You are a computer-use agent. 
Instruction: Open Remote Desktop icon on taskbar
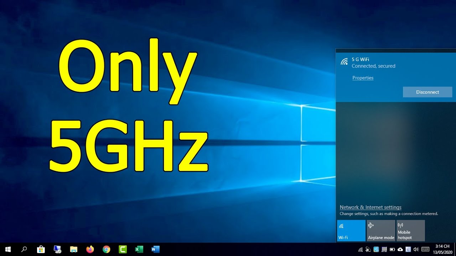tap(57, 249)
